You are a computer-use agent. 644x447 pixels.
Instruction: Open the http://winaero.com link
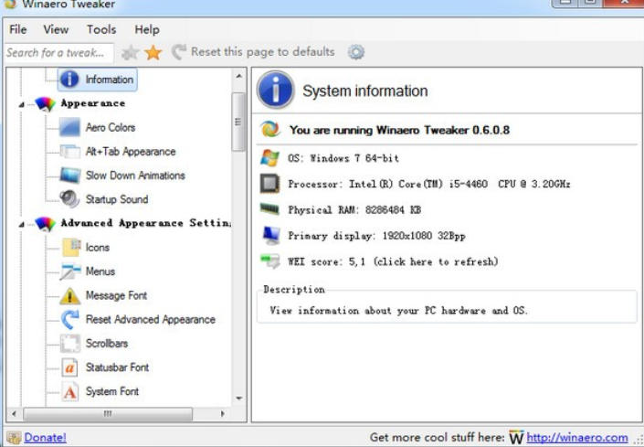[577, 438]
